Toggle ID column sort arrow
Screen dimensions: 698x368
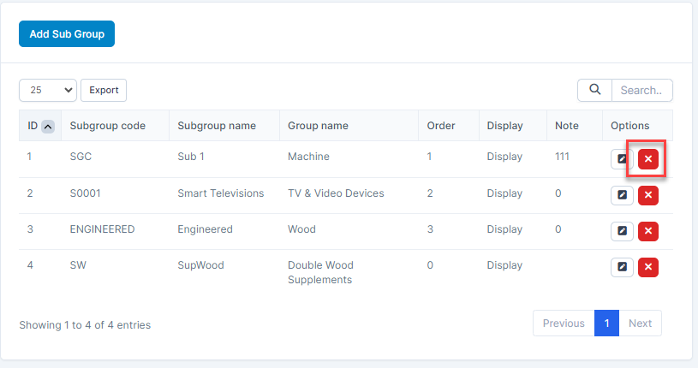[x=48, y=126]
